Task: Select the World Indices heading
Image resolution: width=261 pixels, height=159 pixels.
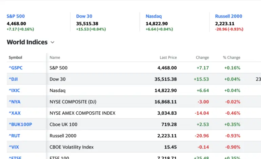Action: 27,42
